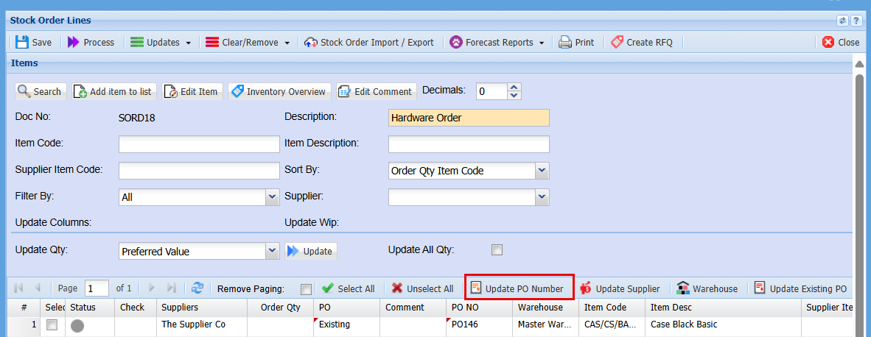The image size is (871, 337).
Task: Toggle the Update All Qty checkbox
Action: [x=497, y=250]
